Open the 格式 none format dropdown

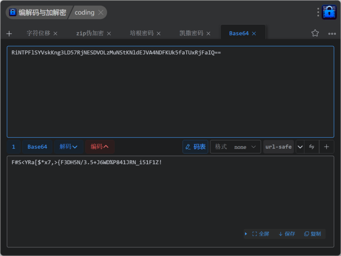(x=236, y=146)
